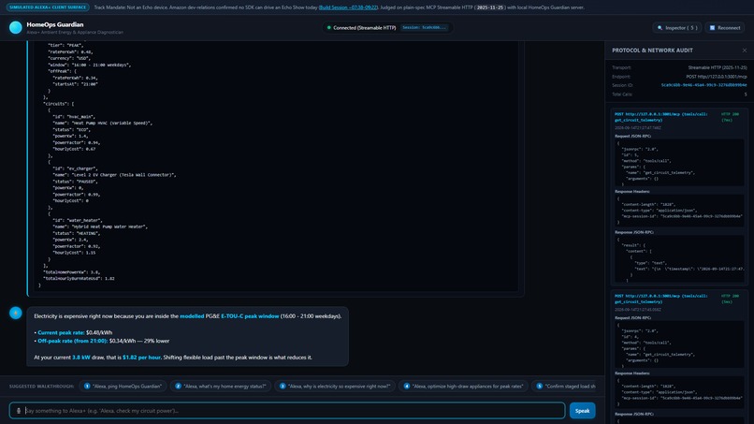The width and height of the screenshot is (754, 424).
Task: Click 'PROTOCOL & NETWORK AUDIT' panel heading
Action: point(652,50)
